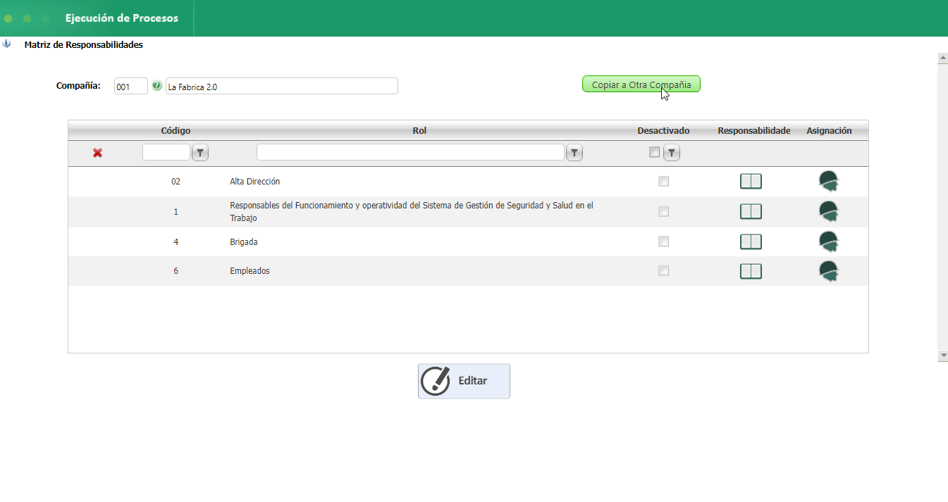Toggle the Desactivado filter checkbox
This screenshot has height=502, width=948.
[655, 152]
